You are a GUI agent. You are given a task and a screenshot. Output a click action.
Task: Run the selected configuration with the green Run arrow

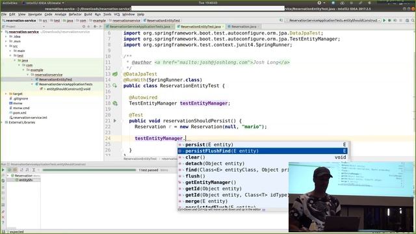coord(384,20)
